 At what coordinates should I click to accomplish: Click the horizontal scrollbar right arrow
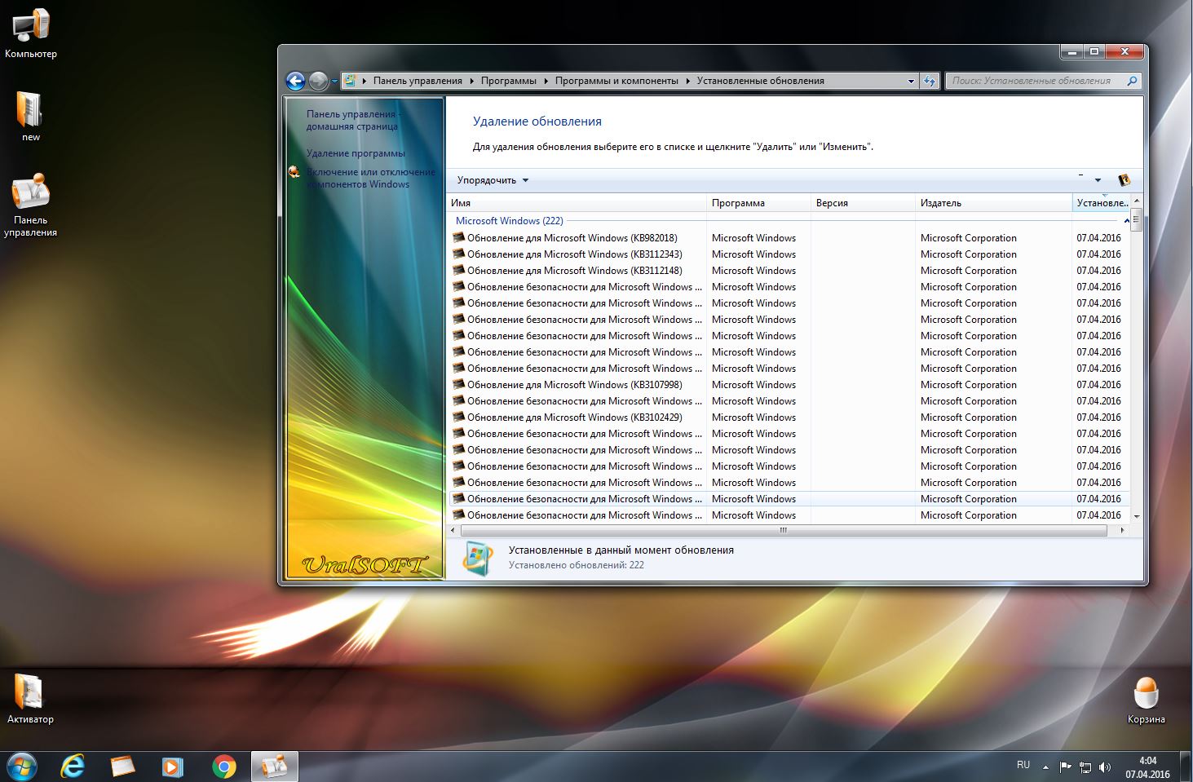tap(1122, 530)
